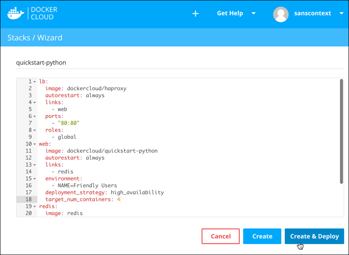Fold the links section on line 13

click(35, 165)
